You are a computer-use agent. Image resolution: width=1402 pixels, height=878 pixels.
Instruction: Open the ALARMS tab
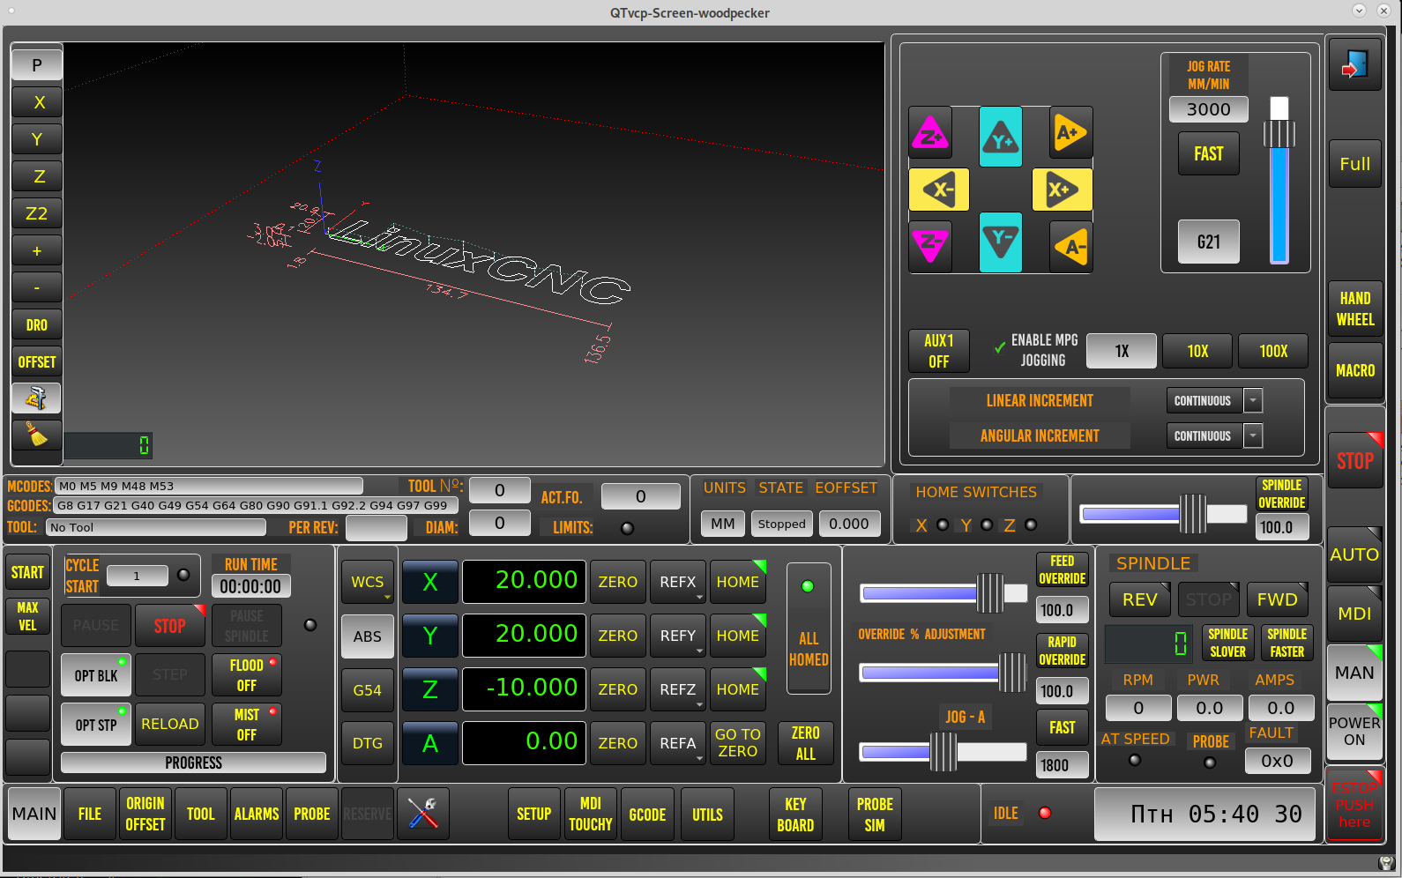click(x=257, y=813)
